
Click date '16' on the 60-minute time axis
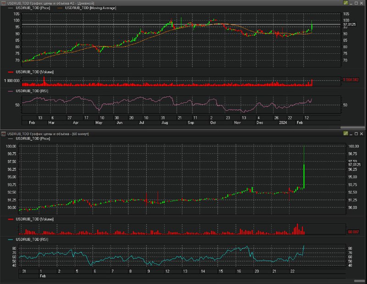click(239, 271)
